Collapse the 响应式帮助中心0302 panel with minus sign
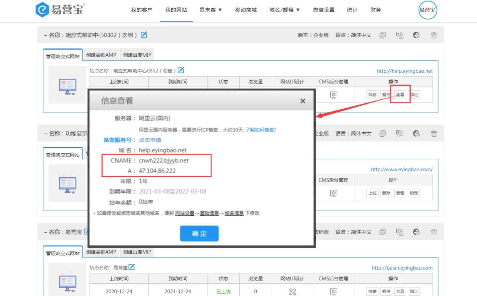The width and height of the screenshot is (477, 296). pyautogui.click(x=45, y=35)
